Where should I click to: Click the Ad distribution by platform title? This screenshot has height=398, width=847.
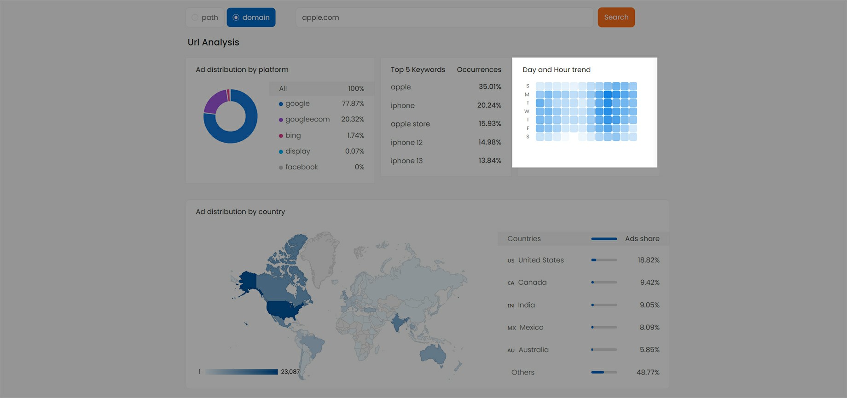click(242, 69)
